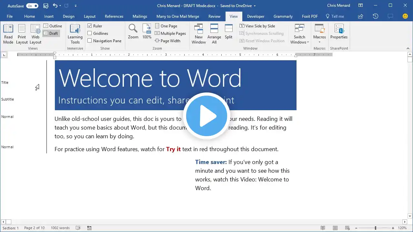
Task: Switch to the Review tab
Action: click(x=214, y=16)
